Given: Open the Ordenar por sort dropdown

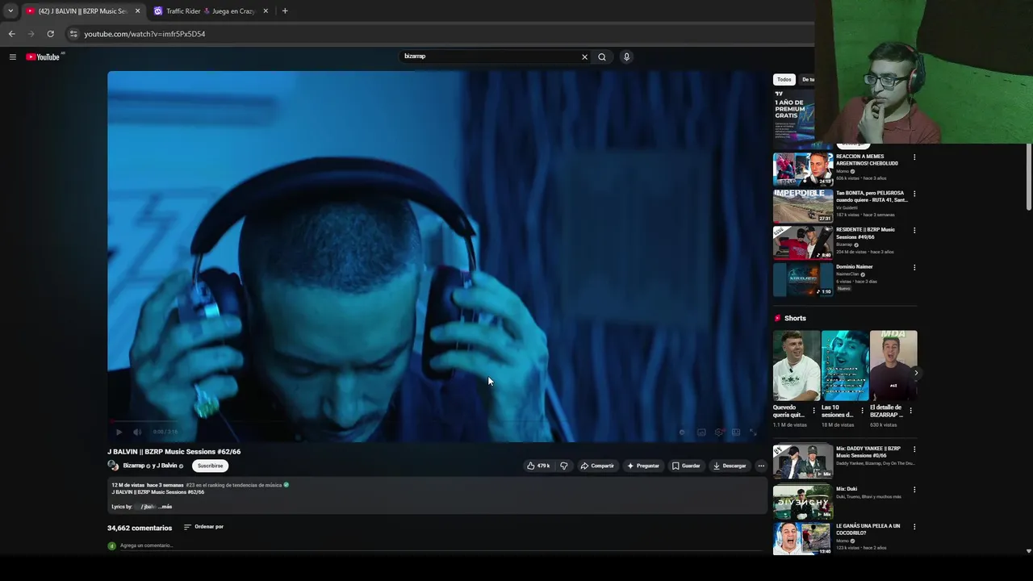Looking at the screenshot, I should pyautogui.click(x=203, y=527).
